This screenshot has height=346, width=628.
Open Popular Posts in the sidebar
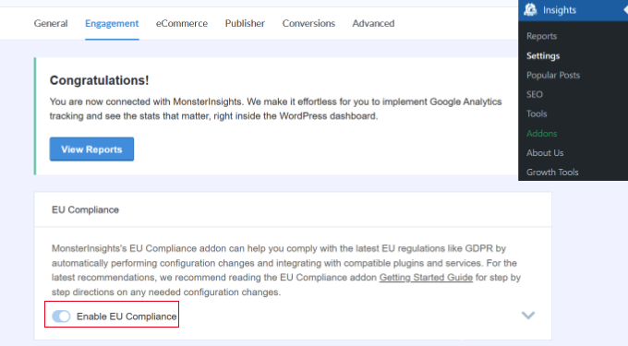coord(553,75)
